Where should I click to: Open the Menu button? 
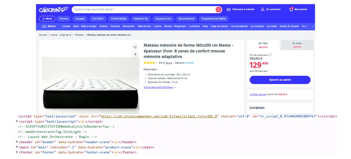click(x=47, y=19)
